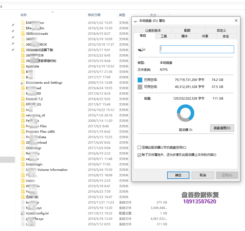The width and height of the screenshot is (245, 231).
Task: Click the ProgramData folder icon
Action: point(23,137)
